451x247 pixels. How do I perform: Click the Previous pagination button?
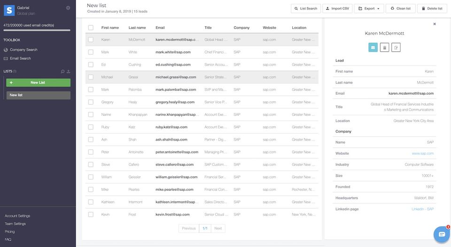pos(189,228)
